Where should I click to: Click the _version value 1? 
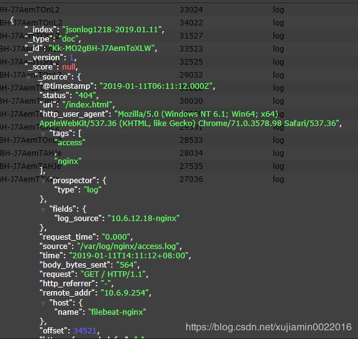[71, 58]
